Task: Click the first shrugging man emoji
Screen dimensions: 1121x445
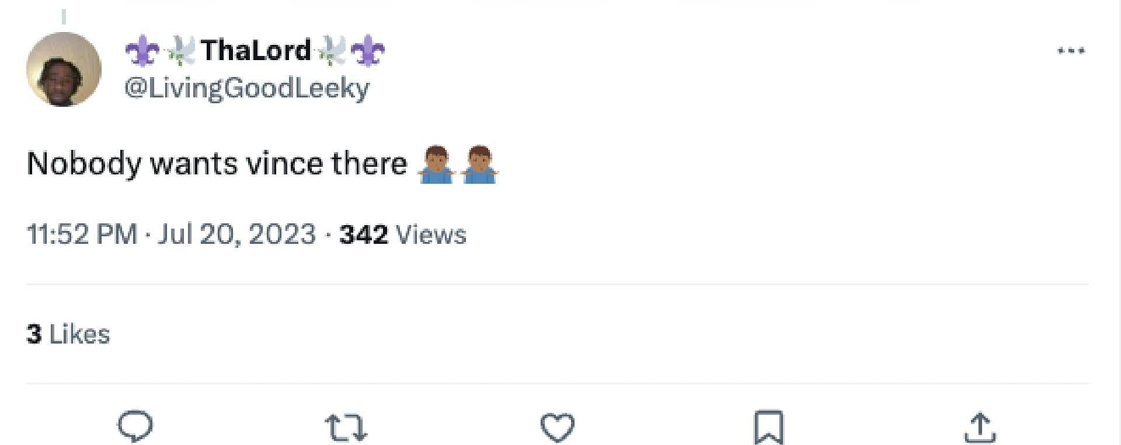Action: 436,164
